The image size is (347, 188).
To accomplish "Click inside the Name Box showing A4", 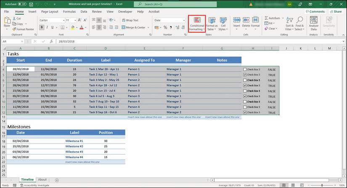I will pyautogui.click(x=11, y=42).
